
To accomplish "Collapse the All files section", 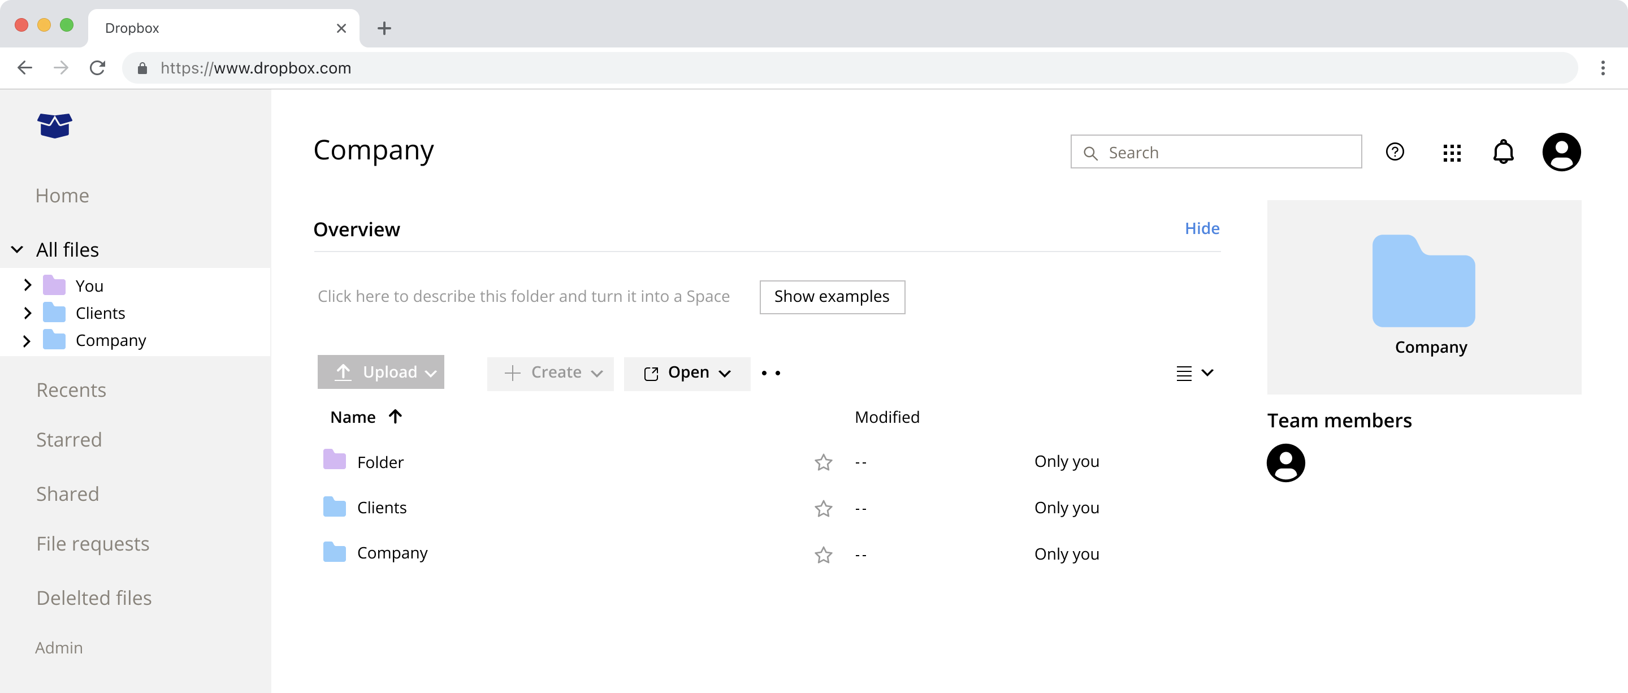I will pos(18,249).
